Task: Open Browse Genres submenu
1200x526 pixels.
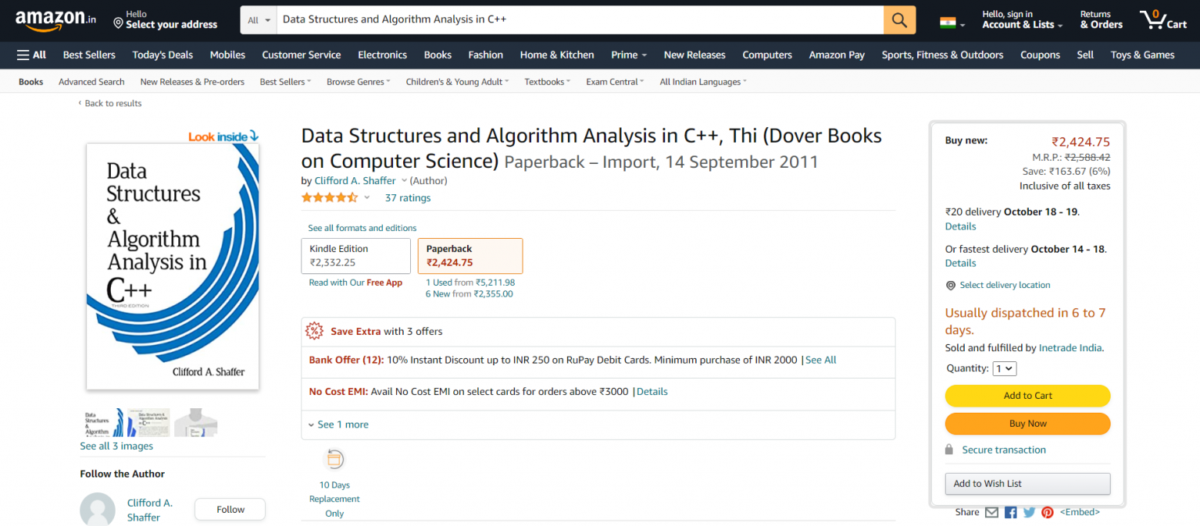Action: [358, 82]
